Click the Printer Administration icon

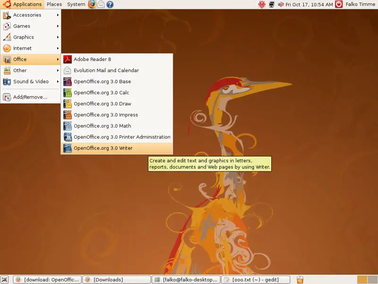pos(68,137)
